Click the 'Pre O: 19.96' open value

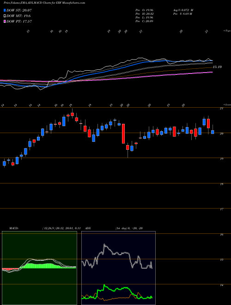144,10
